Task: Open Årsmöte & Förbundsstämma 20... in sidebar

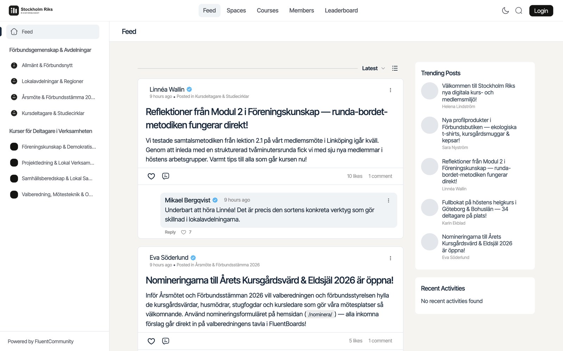Action: pyautogui.click(x=53, y=97)
